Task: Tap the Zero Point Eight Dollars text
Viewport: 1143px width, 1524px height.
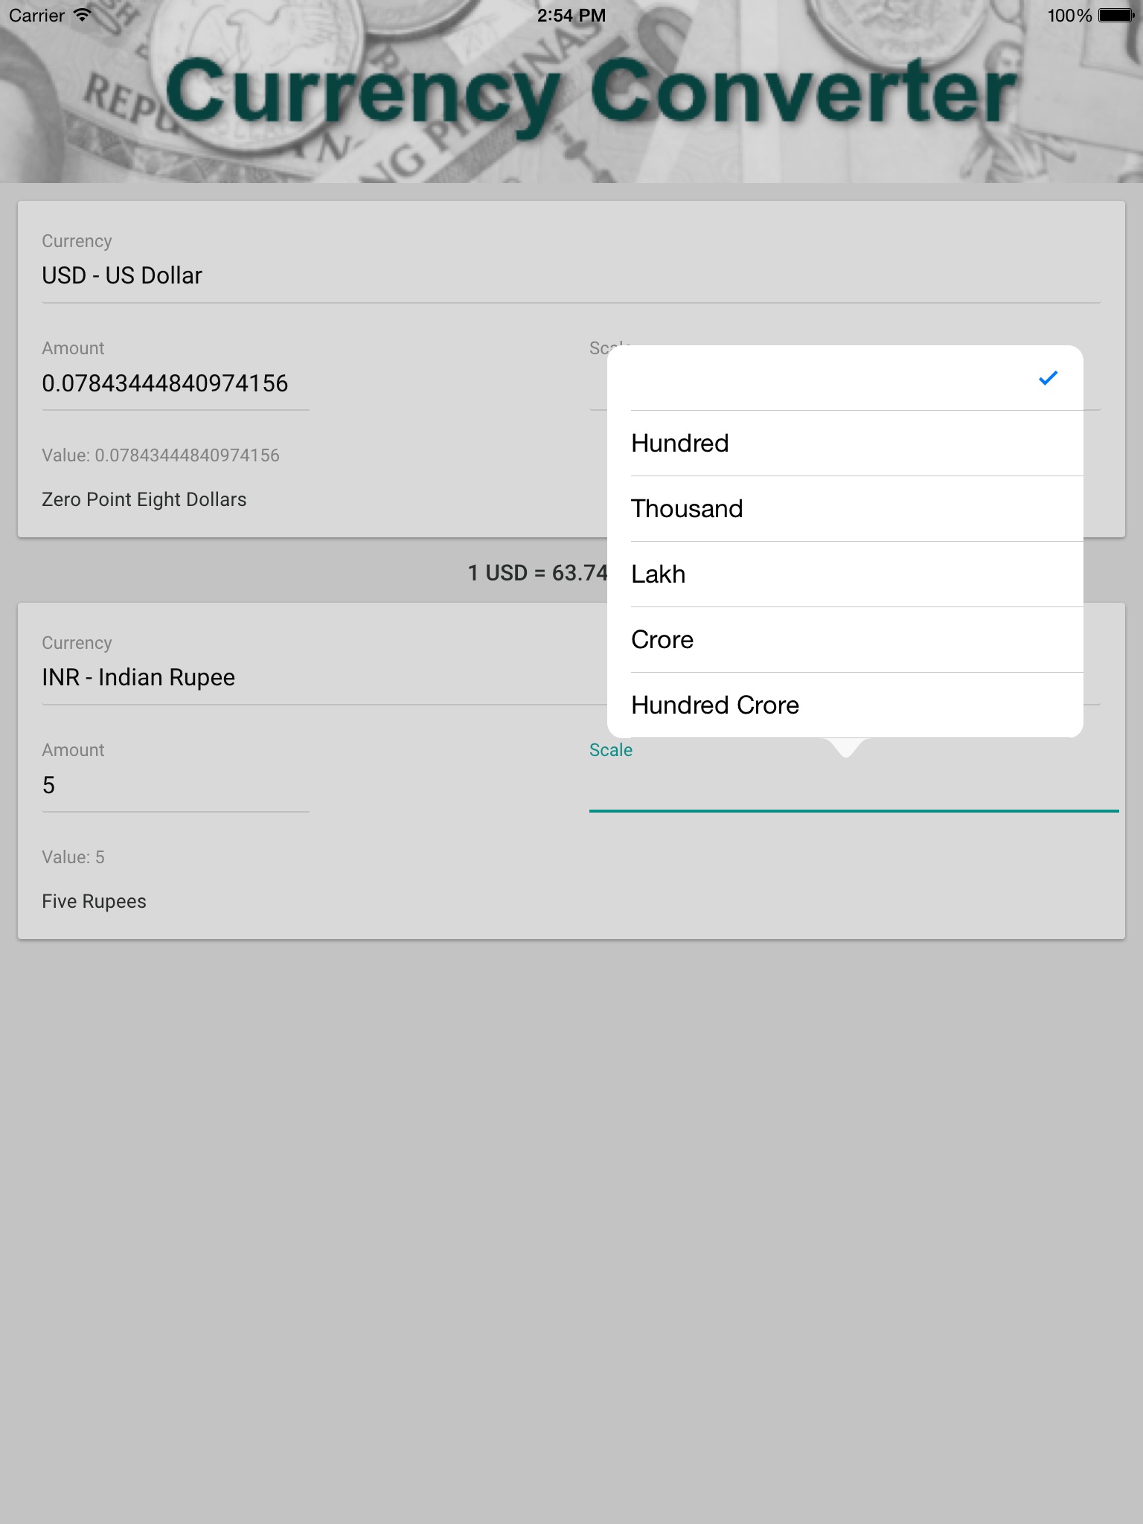Action: [x=144, y=499]
